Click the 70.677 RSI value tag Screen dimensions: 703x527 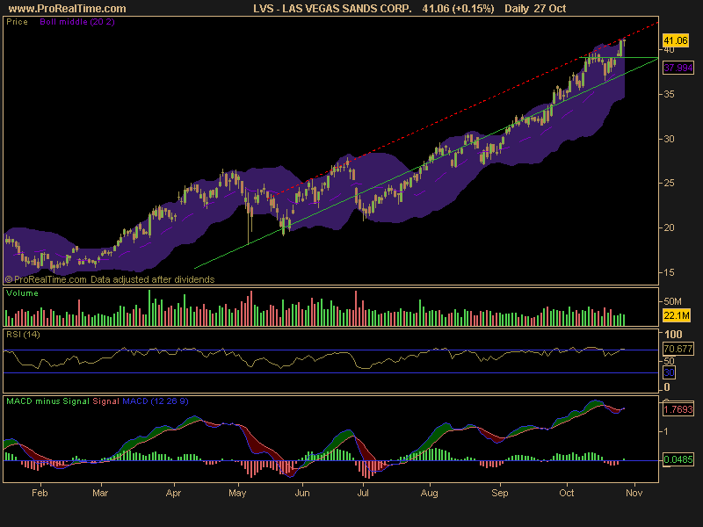tap(678, 348)
